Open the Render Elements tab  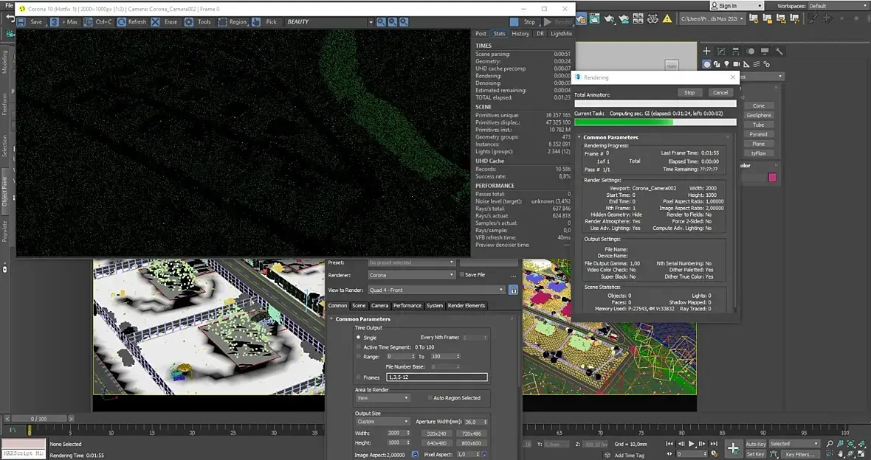467,305
